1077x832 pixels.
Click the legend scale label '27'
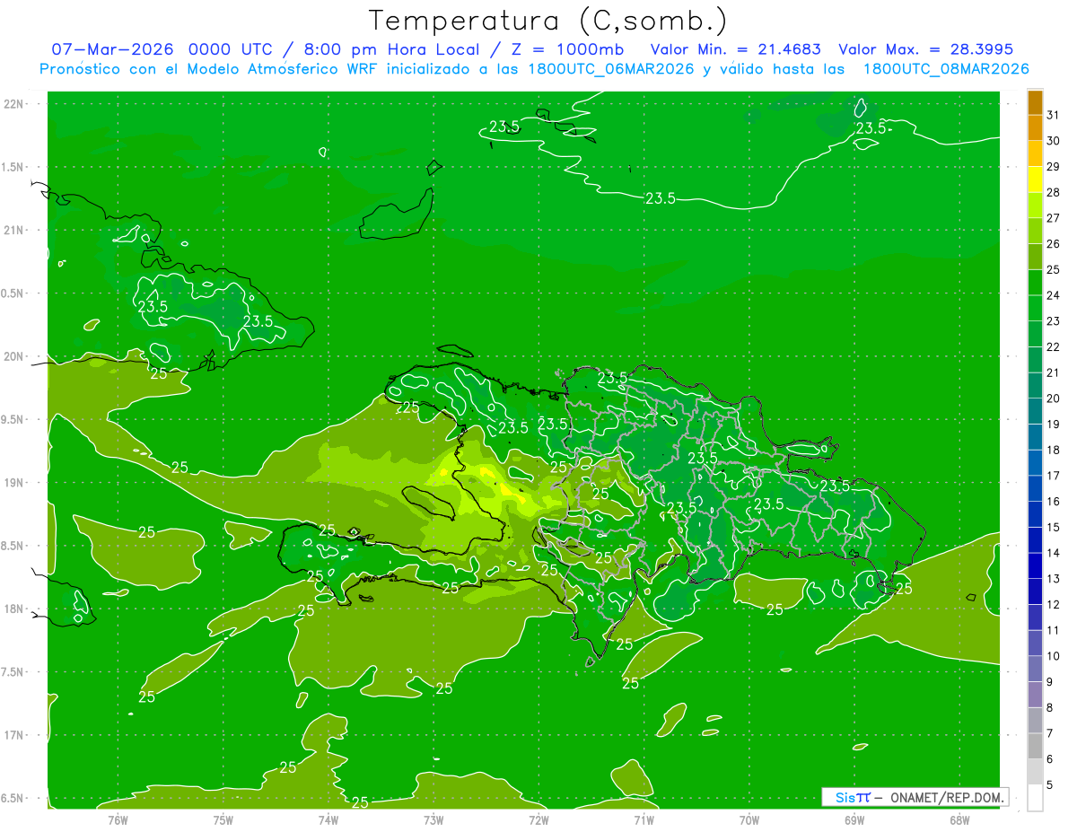pyautogui.click(x=1054, y=218)
